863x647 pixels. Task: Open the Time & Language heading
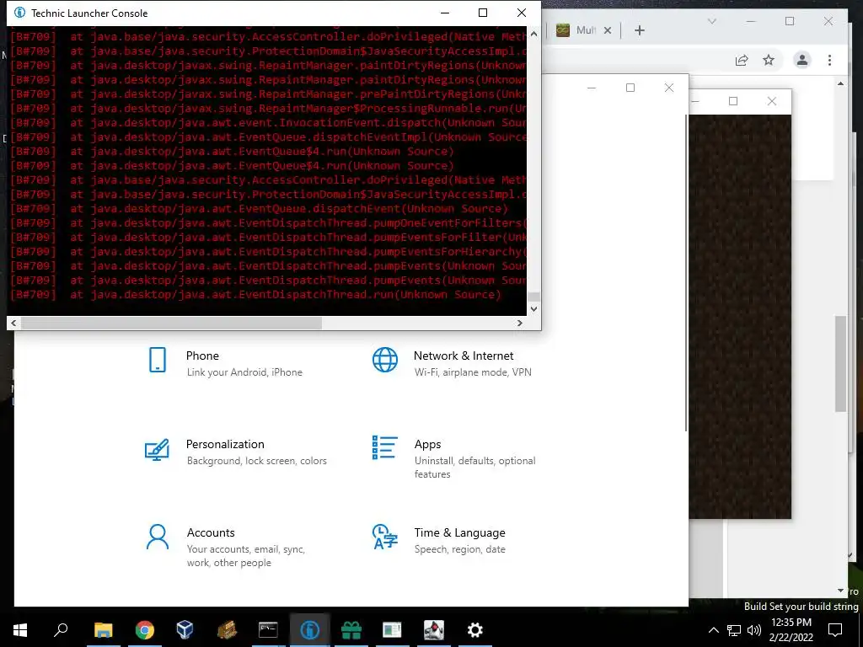point(459,532)
